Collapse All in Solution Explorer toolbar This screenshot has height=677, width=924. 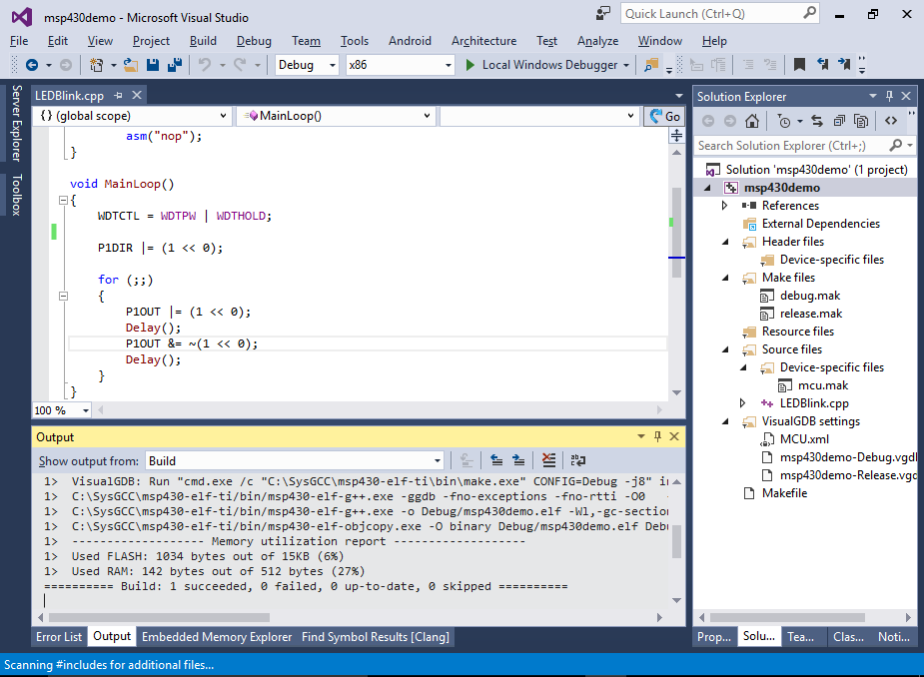[839, 122]
